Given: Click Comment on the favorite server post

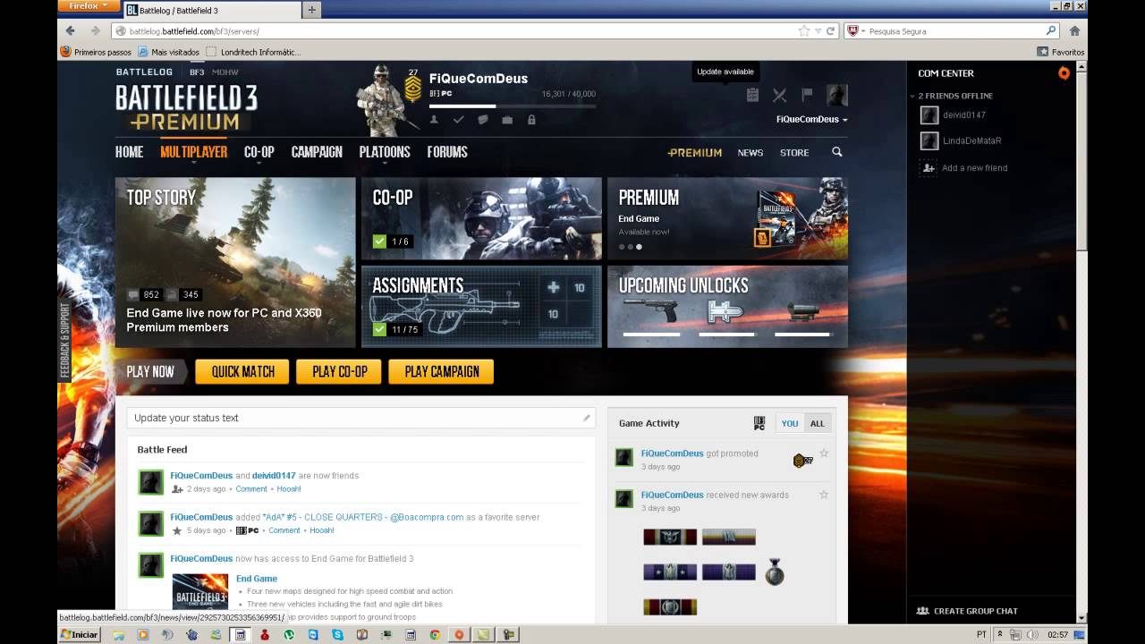Looking at the screenshot, I should click(284, 530).
